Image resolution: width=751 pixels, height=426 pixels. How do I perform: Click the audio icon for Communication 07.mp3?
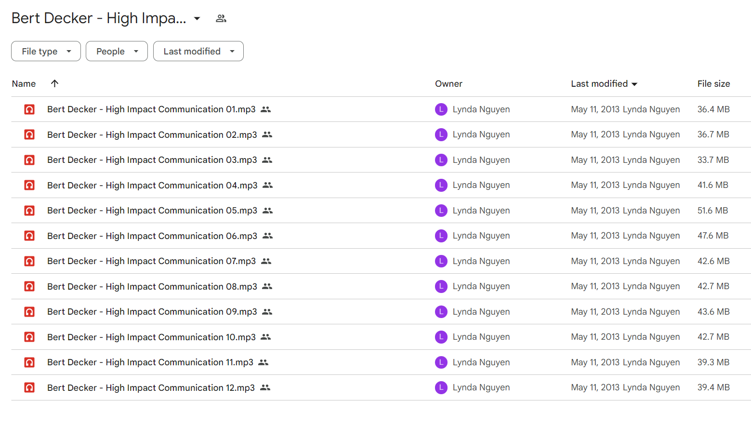coord(29,261)
